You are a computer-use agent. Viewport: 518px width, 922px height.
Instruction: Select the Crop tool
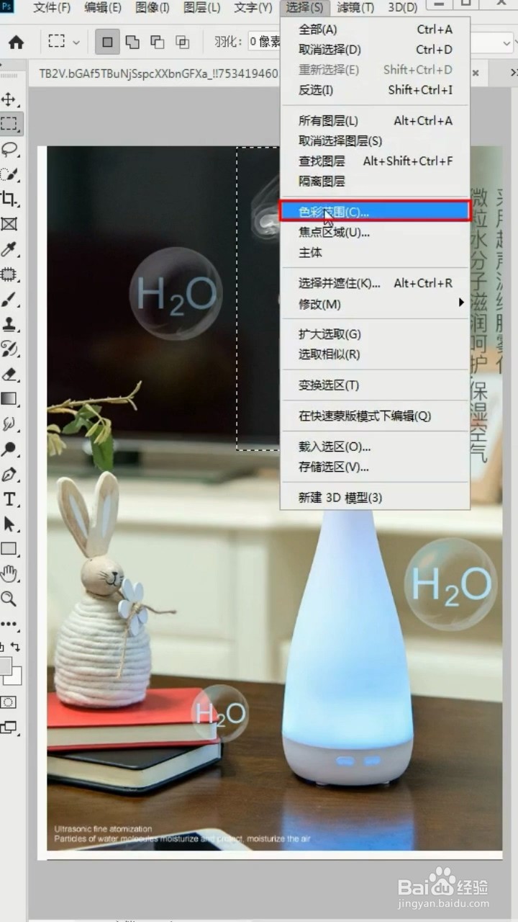(x=9, y=199)
